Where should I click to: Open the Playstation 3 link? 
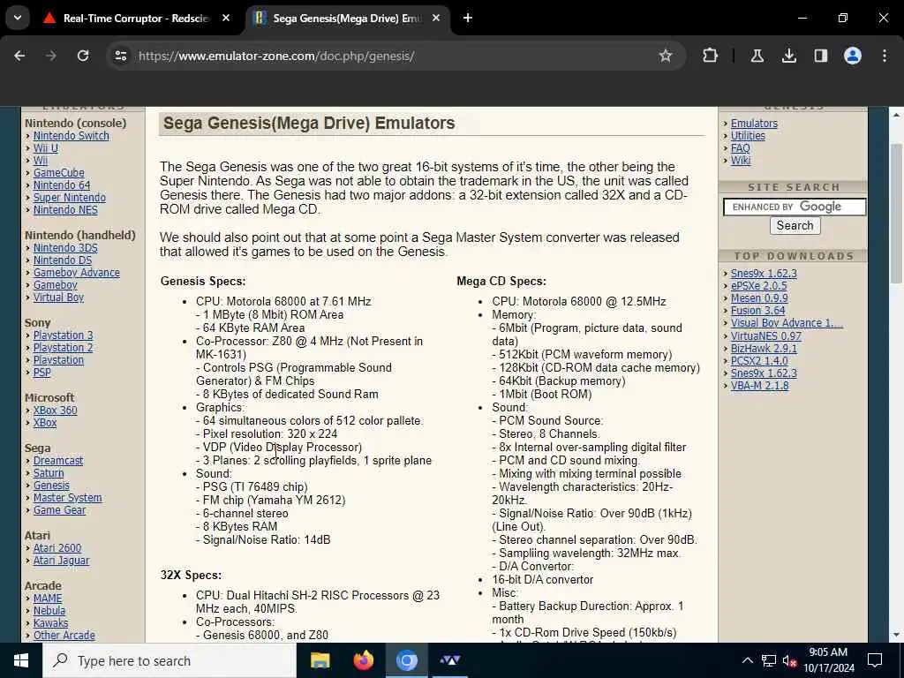coord(63,335)
